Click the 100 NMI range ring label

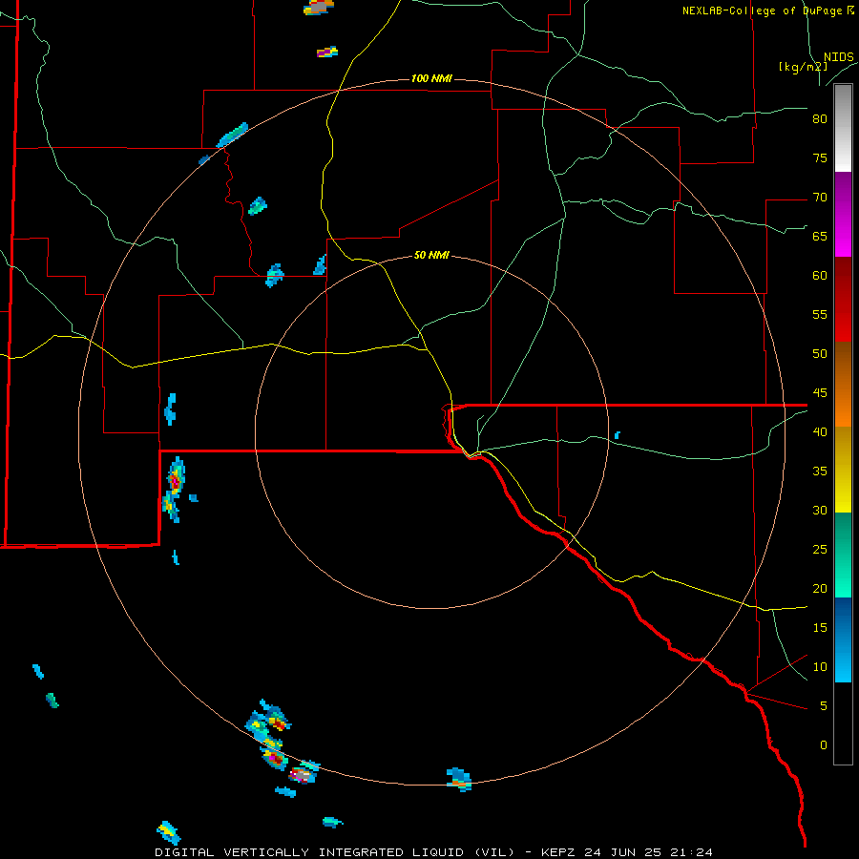[x=431, y=79]
